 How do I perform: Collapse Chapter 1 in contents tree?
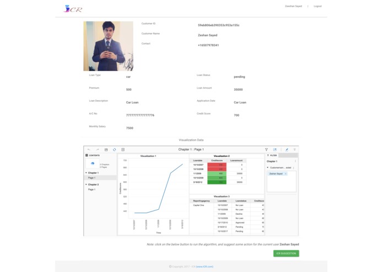(86, 173)
